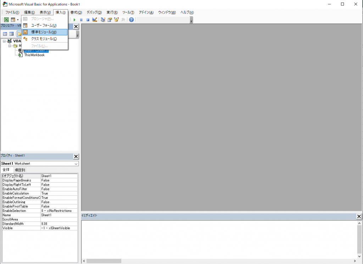Open the Project Explorer toolbar icon
The width and height of the screenshot is (363, 264).
(x=103, y=20)
